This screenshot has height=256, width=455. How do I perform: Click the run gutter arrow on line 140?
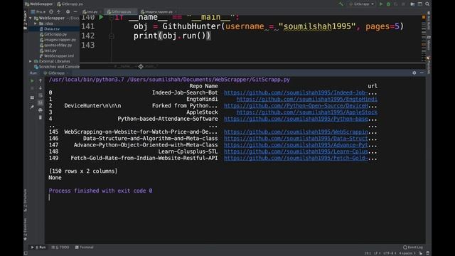[x=101, y=17]
